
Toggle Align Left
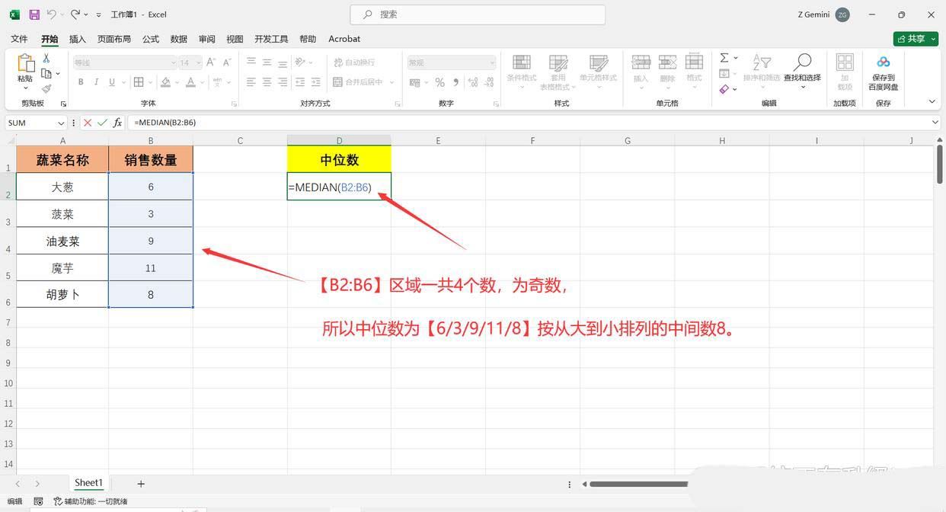pos(251,82)
